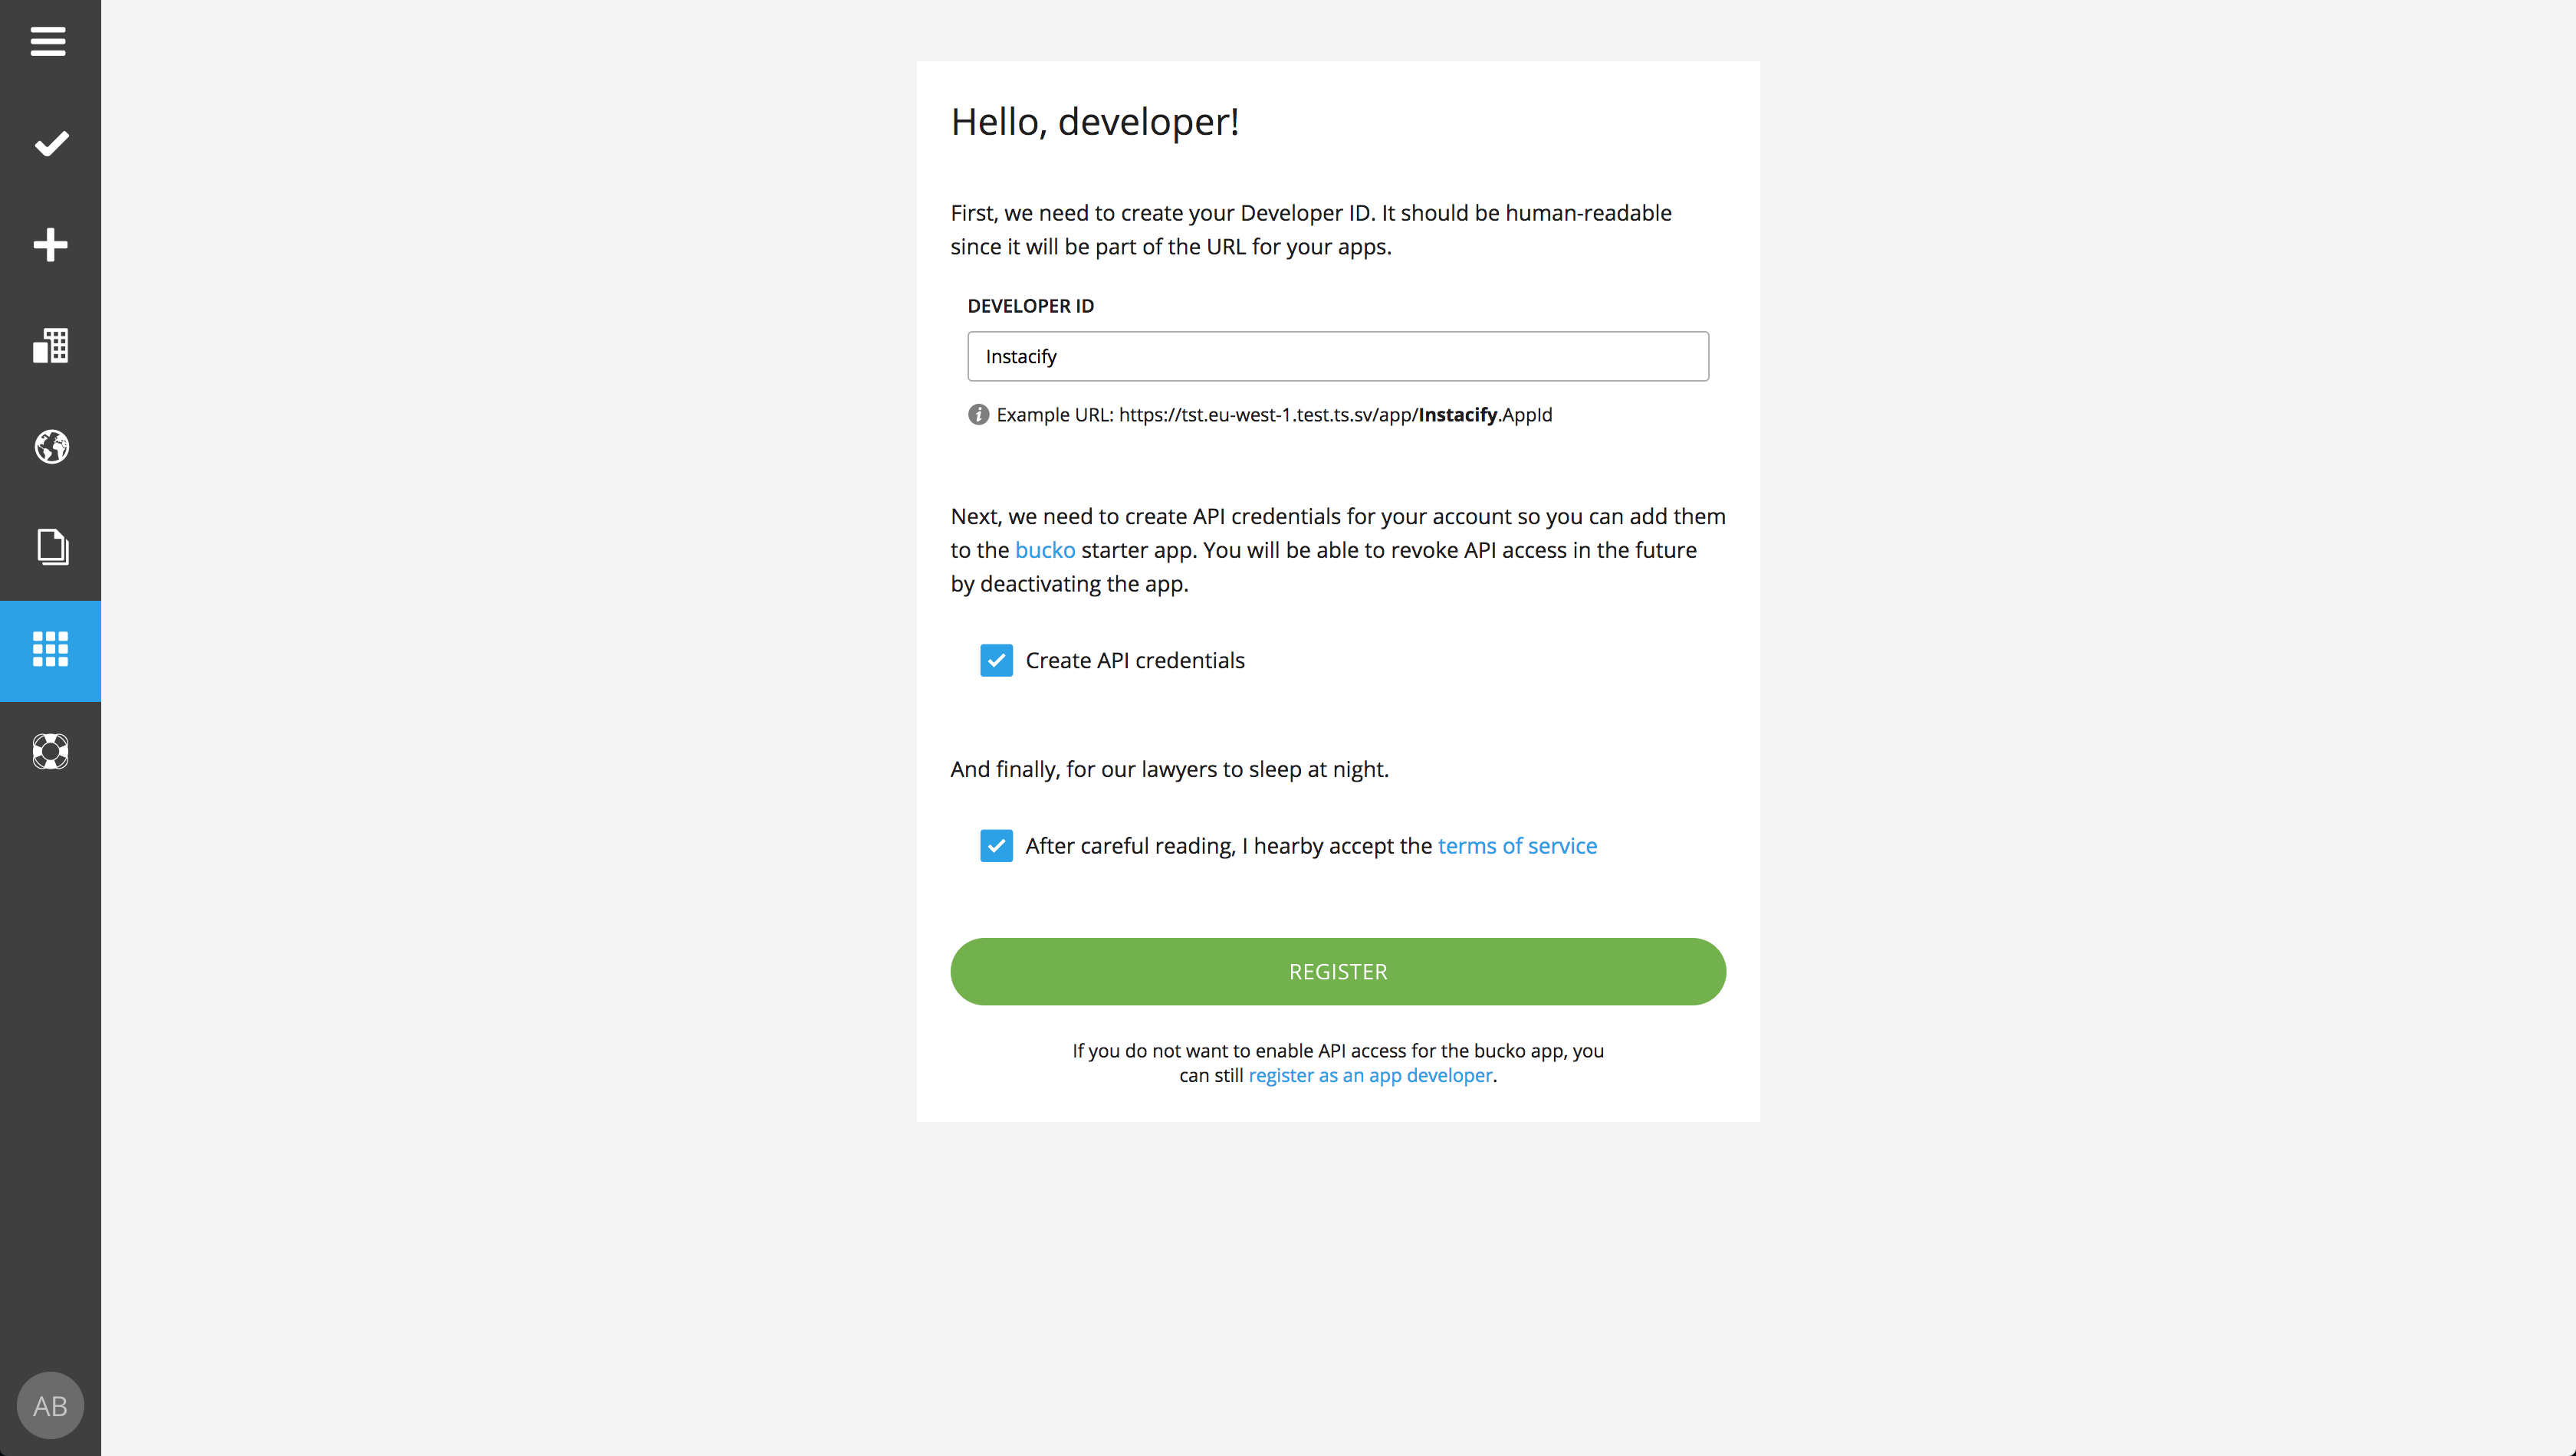
Task: Follow the register as an app developer link
Action: [1369, 1075]
